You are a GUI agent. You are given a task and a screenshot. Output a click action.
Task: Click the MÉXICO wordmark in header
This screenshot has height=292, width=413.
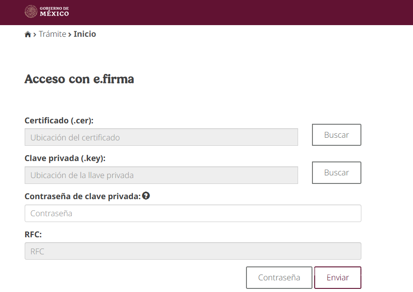[54, 14]
